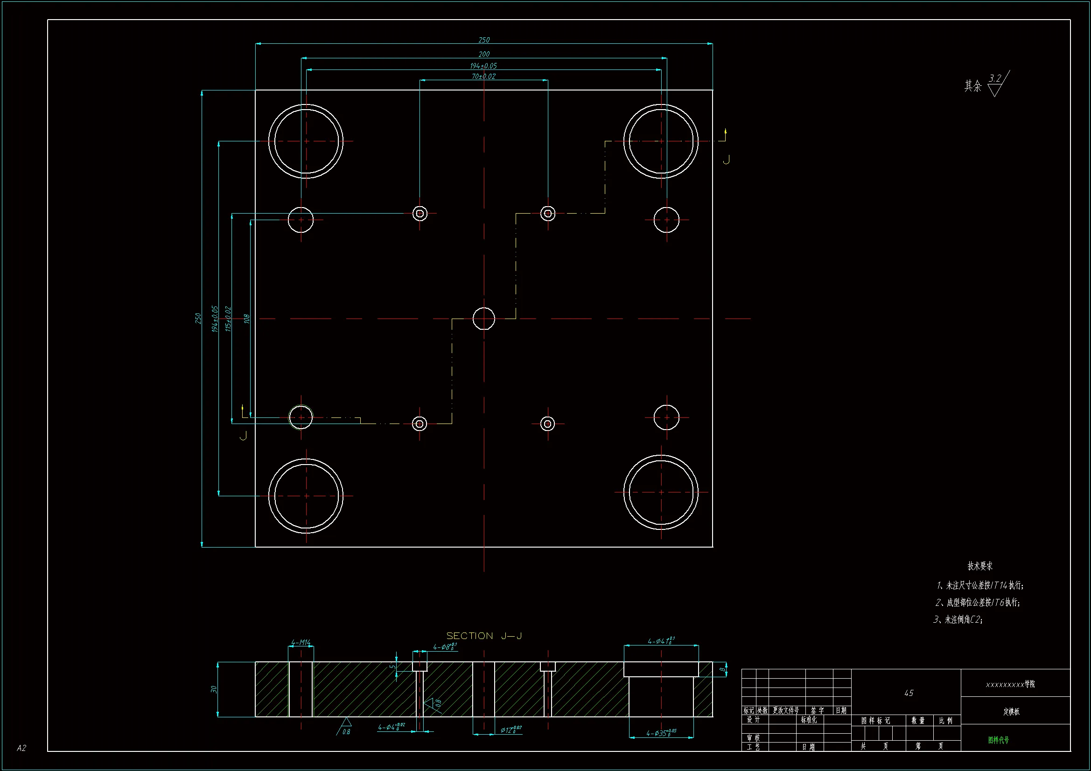
Task: Select material 45 in title block
Action: click(x=909, y=693)
